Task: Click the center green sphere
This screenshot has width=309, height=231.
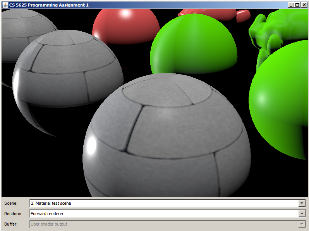Action: tap(194, 44)
